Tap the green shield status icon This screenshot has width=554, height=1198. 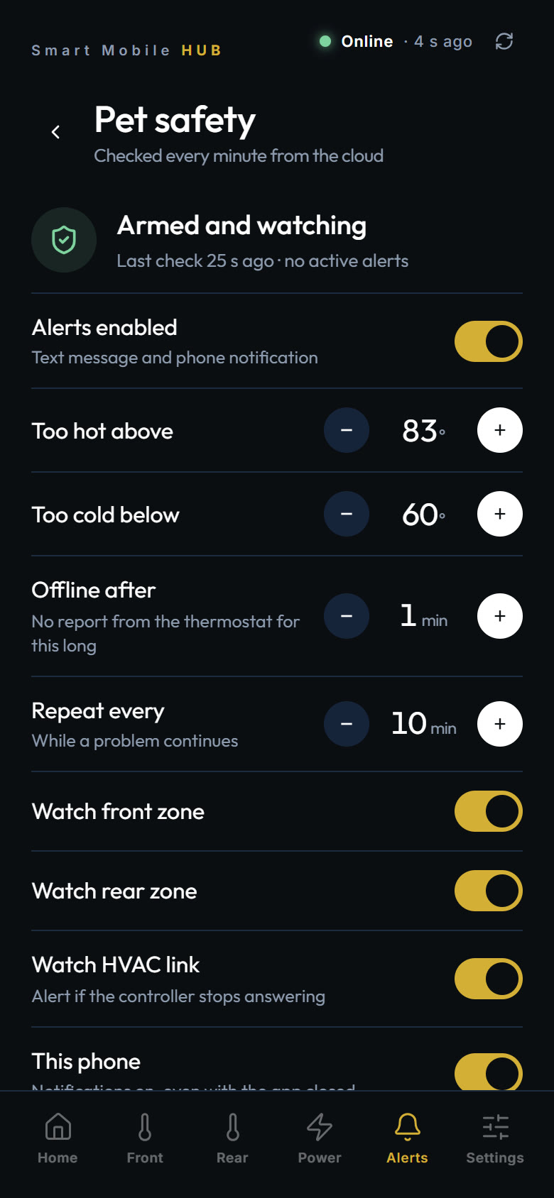coord(64,240)
